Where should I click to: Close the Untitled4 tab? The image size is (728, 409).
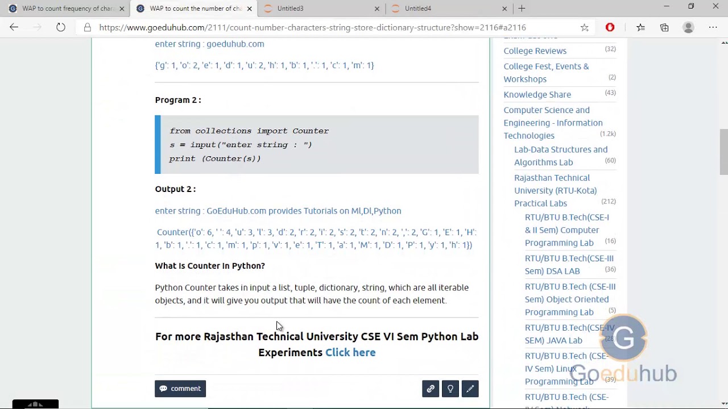point(504,9)
